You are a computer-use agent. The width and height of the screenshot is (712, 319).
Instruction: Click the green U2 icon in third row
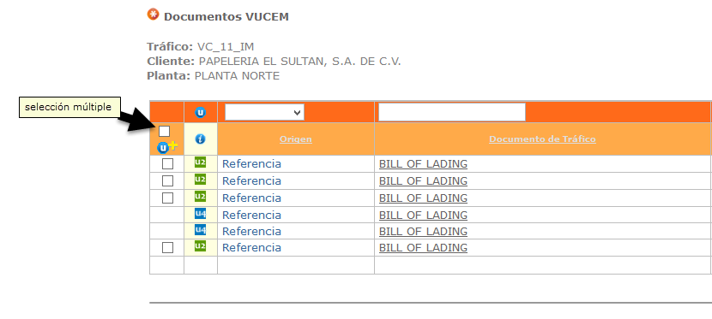coord(200,197)
